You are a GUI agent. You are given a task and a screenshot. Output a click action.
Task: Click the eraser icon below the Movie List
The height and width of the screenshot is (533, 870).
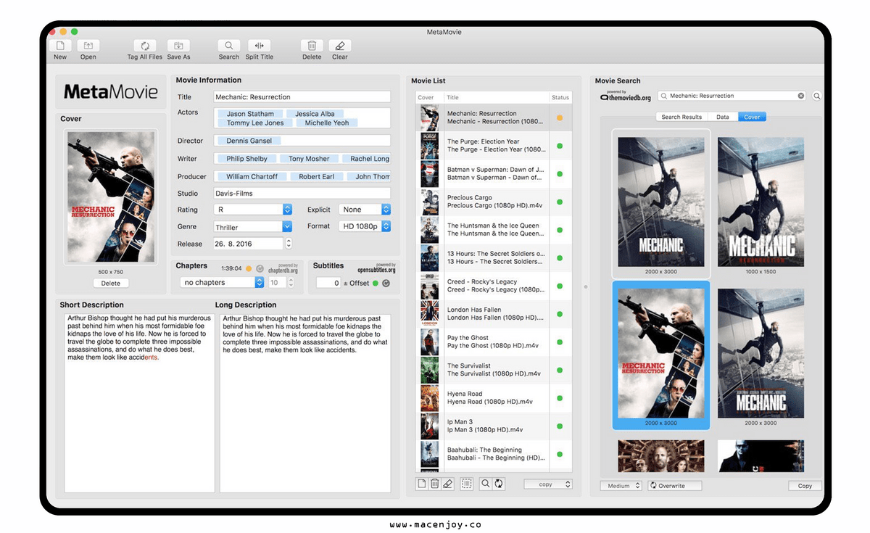[x=447, y=484]
